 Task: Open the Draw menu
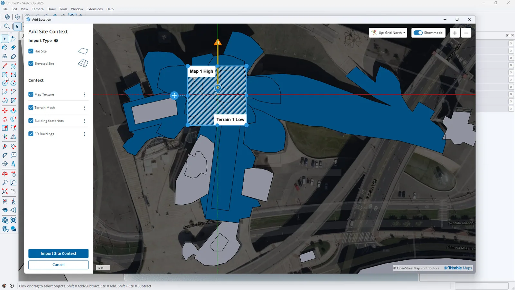pyautogui.click(x=51, y=9)
